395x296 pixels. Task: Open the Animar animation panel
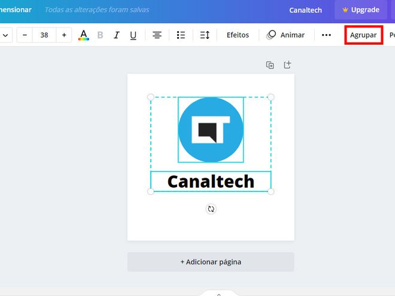tap(285, 35)
